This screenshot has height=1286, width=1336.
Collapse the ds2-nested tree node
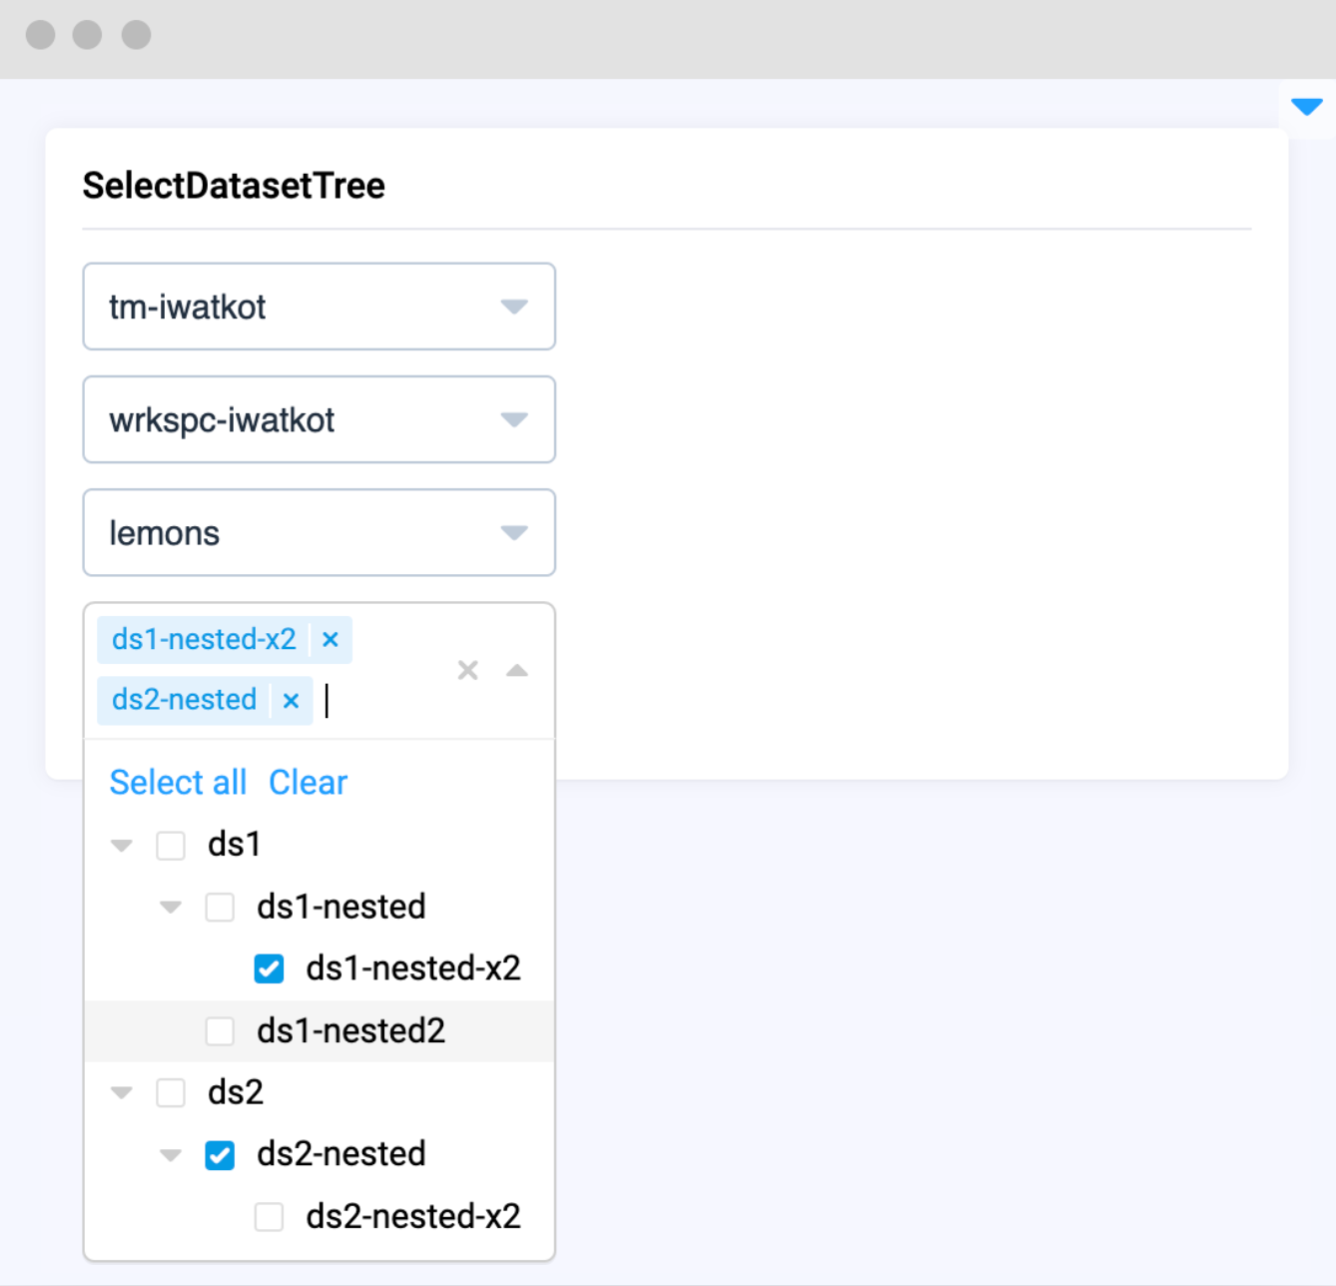point(171,1155)
